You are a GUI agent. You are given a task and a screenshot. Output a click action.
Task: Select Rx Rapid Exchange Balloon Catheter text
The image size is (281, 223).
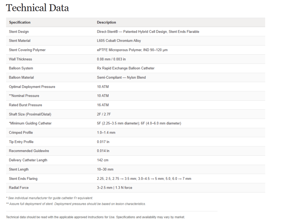[x=126, y=68]
